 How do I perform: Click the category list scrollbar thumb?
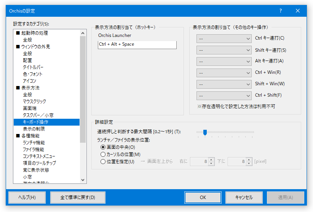tap(83, 89)
